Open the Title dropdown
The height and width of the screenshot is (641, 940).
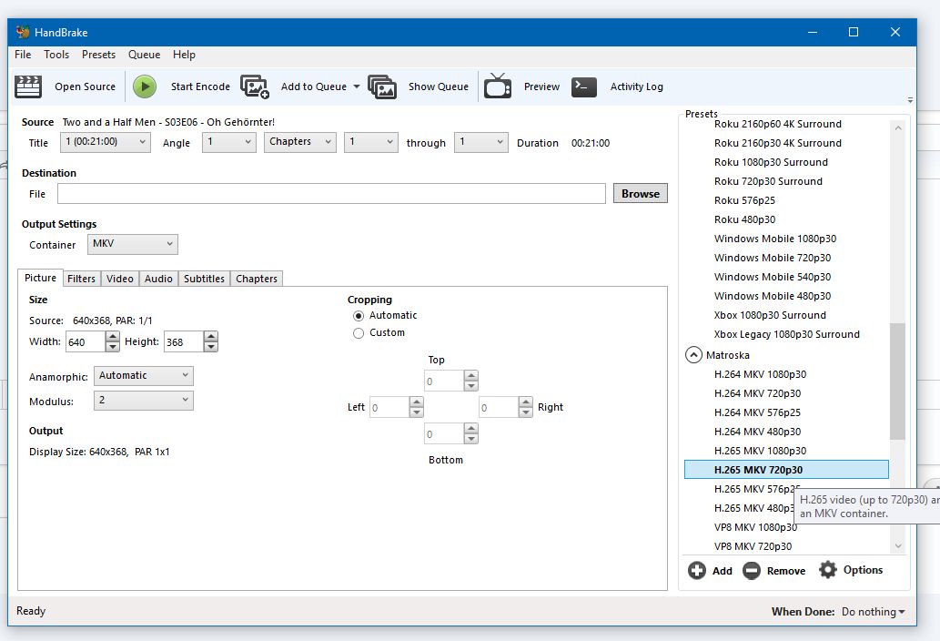pyautogui.click(x=106, y=142)
